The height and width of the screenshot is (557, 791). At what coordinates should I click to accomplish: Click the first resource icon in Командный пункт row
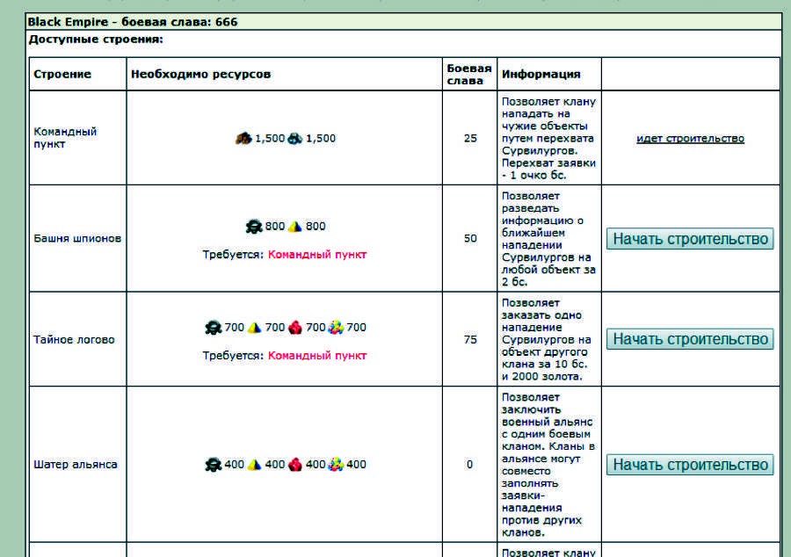pyautogui.click(x=243, y=138)
